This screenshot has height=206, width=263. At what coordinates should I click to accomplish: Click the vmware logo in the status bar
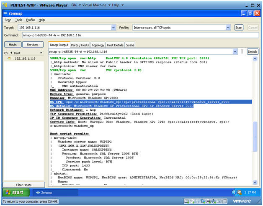pos(242,201)
